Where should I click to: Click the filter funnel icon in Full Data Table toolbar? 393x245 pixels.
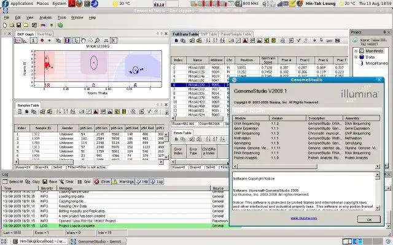298,40
